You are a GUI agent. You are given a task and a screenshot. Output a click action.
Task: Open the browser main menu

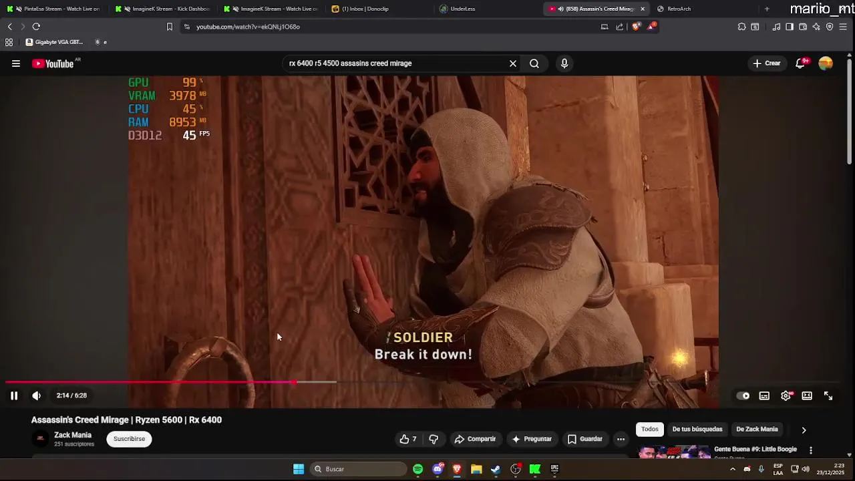(x=843, y=27)
